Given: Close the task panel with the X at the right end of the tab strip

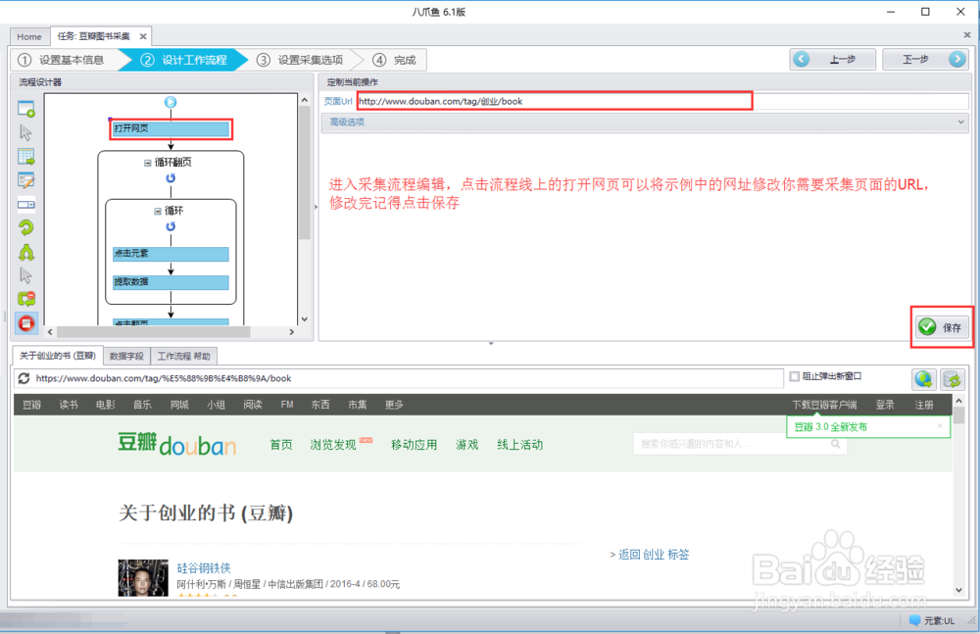Looking at the screenshot, I should [967, 35].
